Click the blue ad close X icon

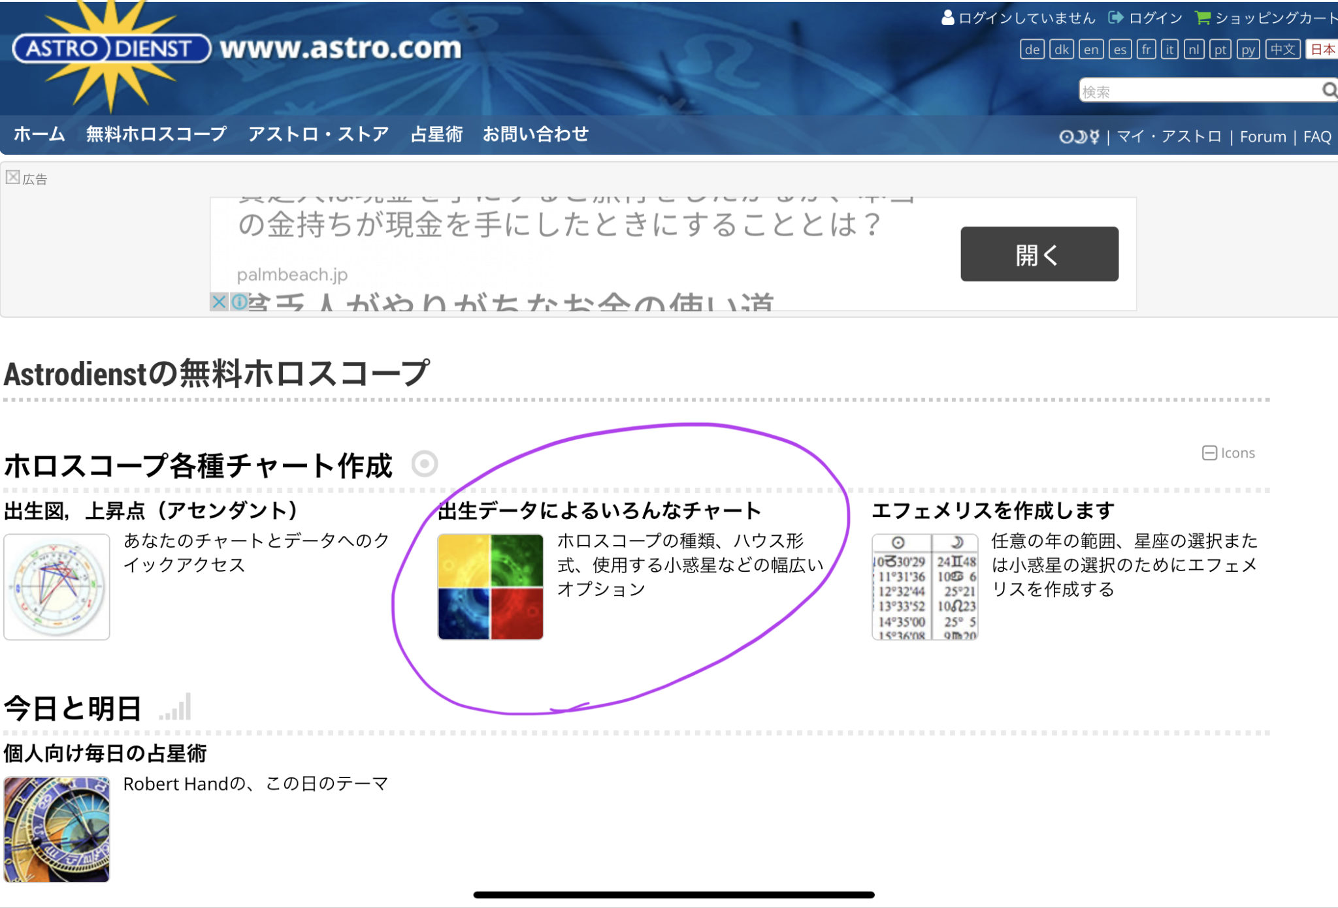219,302
